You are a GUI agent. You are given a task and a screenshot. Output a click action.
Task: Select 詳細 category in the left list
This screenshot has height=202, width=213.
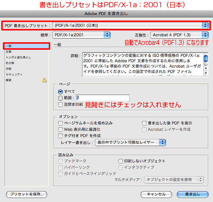(27, 69)
